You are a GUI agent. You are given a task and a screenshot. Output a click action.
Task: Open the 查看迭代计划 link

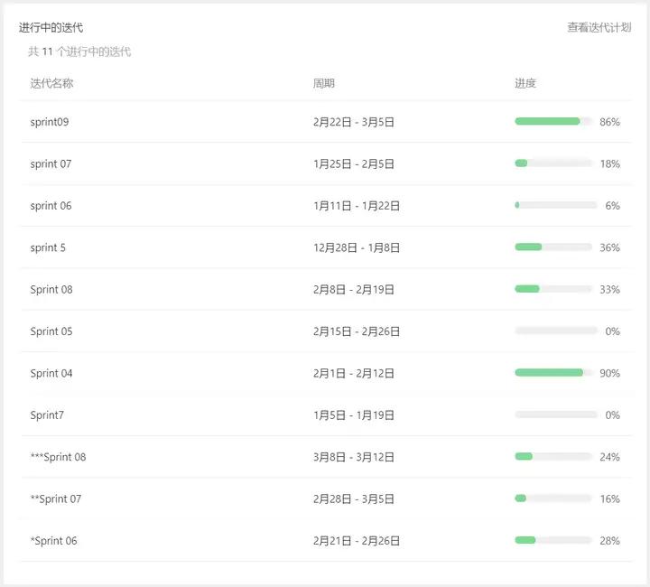point(599,28)
